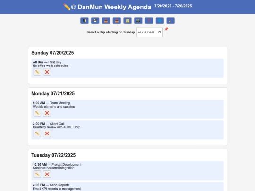255x191 pixels.
Task: Edit the Client Call entry with its pencil
Action: click(x=37, y=133)
